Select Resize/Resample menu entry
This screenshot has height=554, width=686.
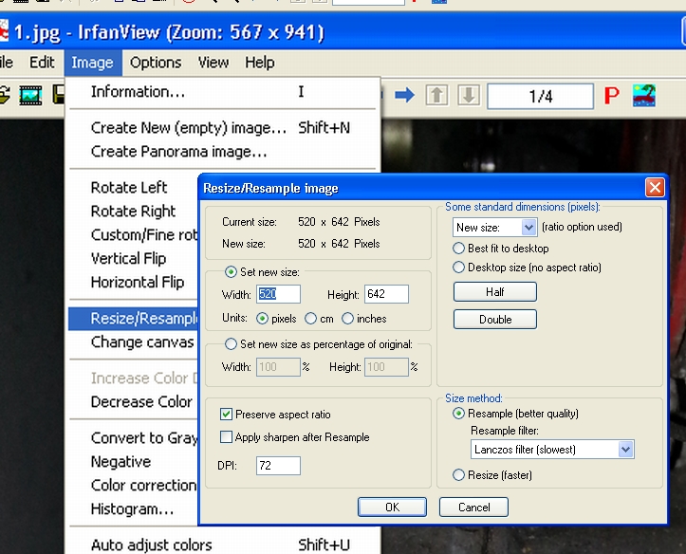133,319
